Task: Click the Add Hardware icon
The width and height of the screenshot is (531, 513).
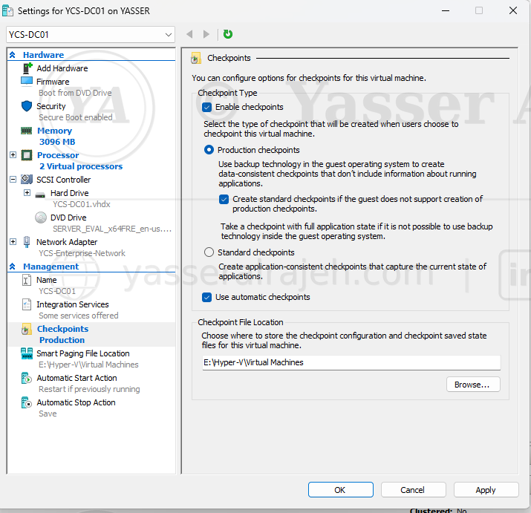Action: (27, 68)
